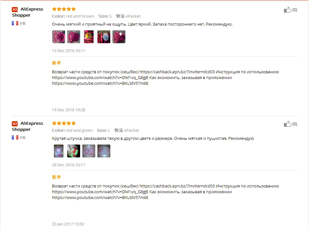Open fourth photo in first review
Screen dimensions: 309x230
click(x=104, y=37)
